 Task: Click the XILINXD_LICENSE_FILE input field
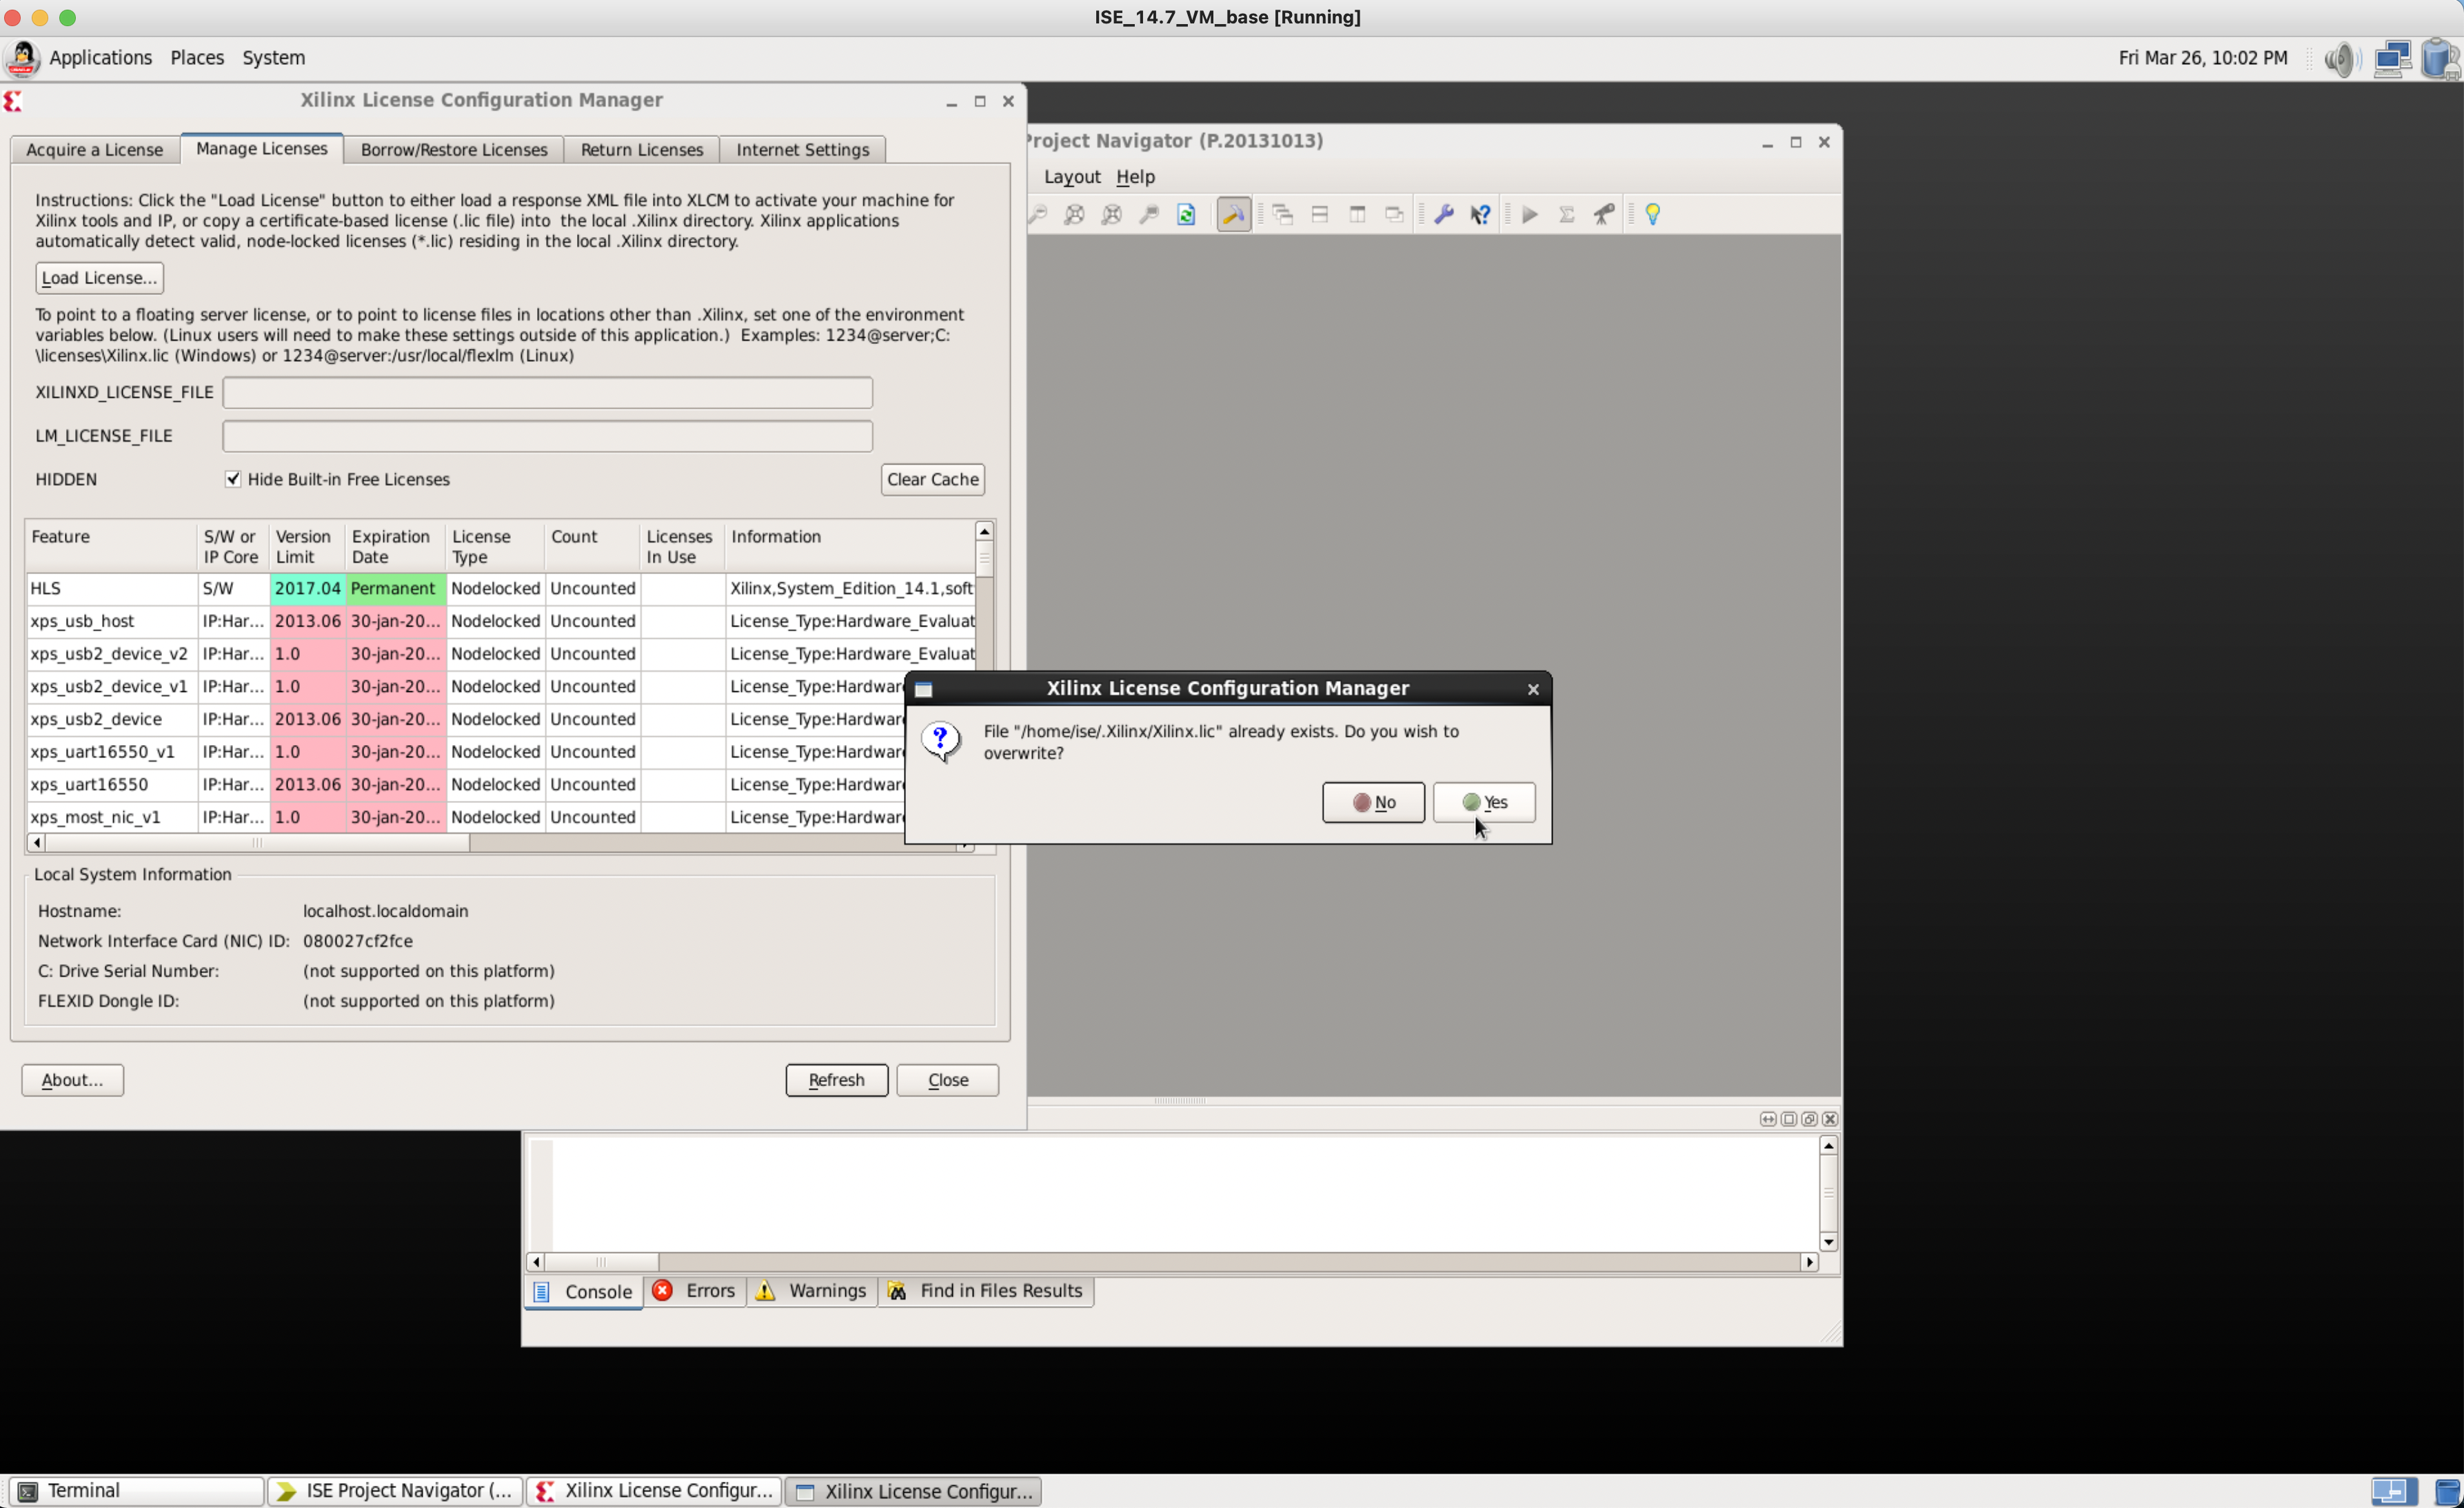[547, 392]
